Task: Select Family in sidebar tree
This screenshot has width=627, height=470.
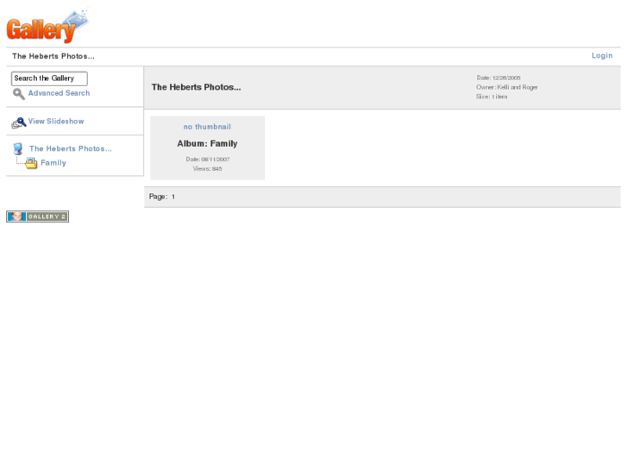Action: tap(53, 163)
